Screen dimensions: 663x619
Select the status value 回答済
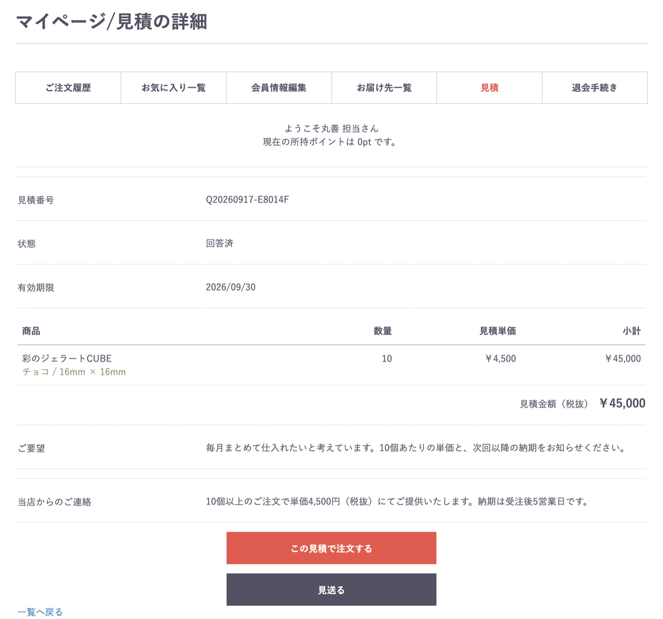click(220, 243)
